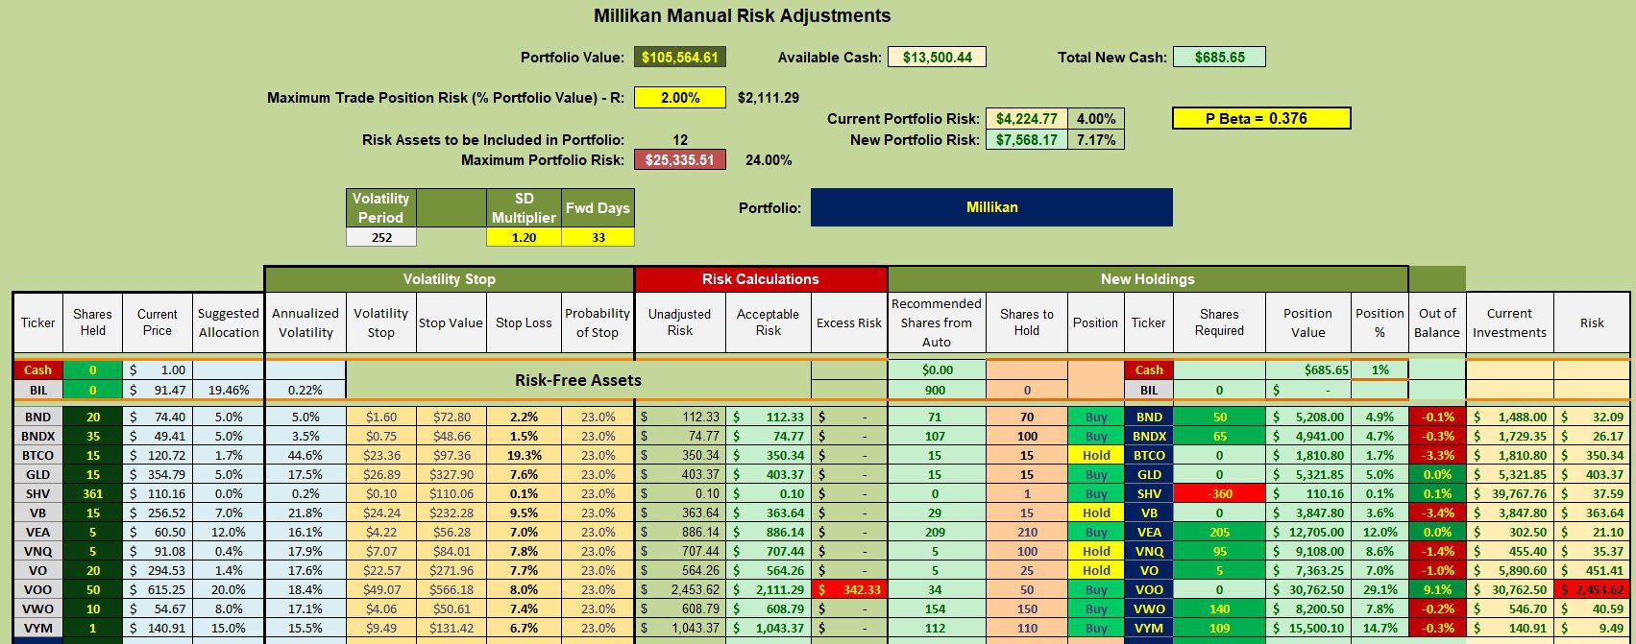1636x644 pixels.
Task: Click GLD volatility stop $26.89
Action: tap(381, 474)
